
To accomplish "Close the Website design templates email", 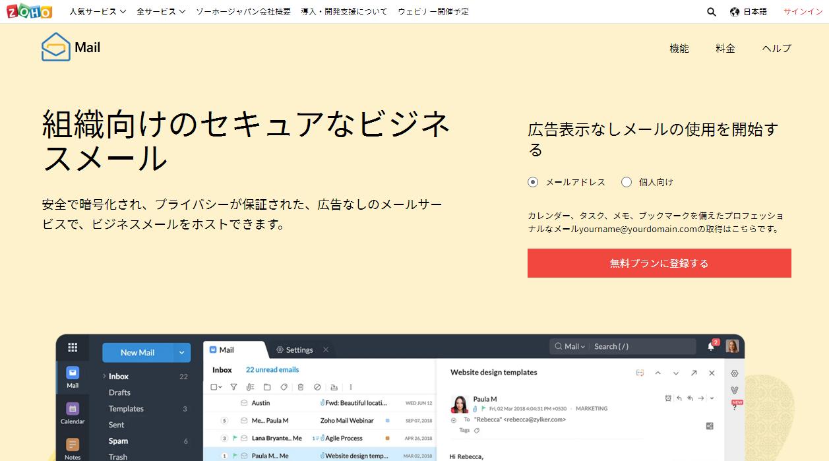I will point(712,373).
